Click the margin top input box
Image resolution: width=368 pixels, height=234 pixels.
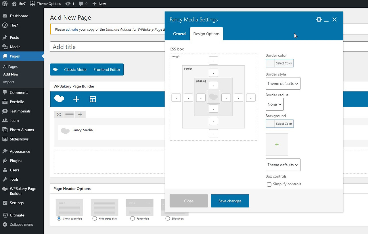click(x=213, y=61)
